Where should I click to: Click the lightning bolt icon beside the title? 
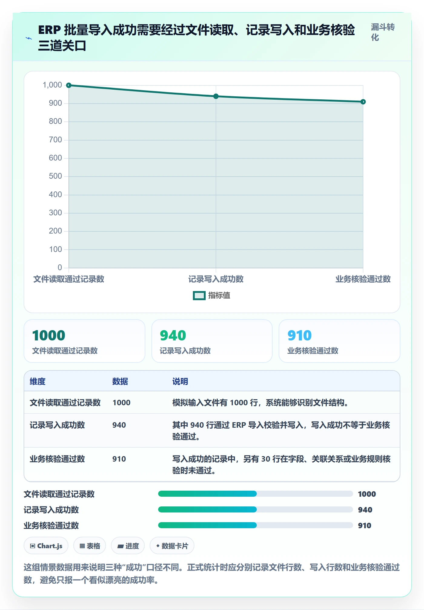coord(29,38)
